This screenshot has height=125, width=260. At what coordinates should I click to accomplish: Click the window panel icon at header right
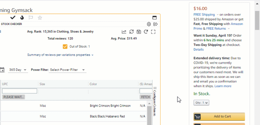tap(155, 18)
